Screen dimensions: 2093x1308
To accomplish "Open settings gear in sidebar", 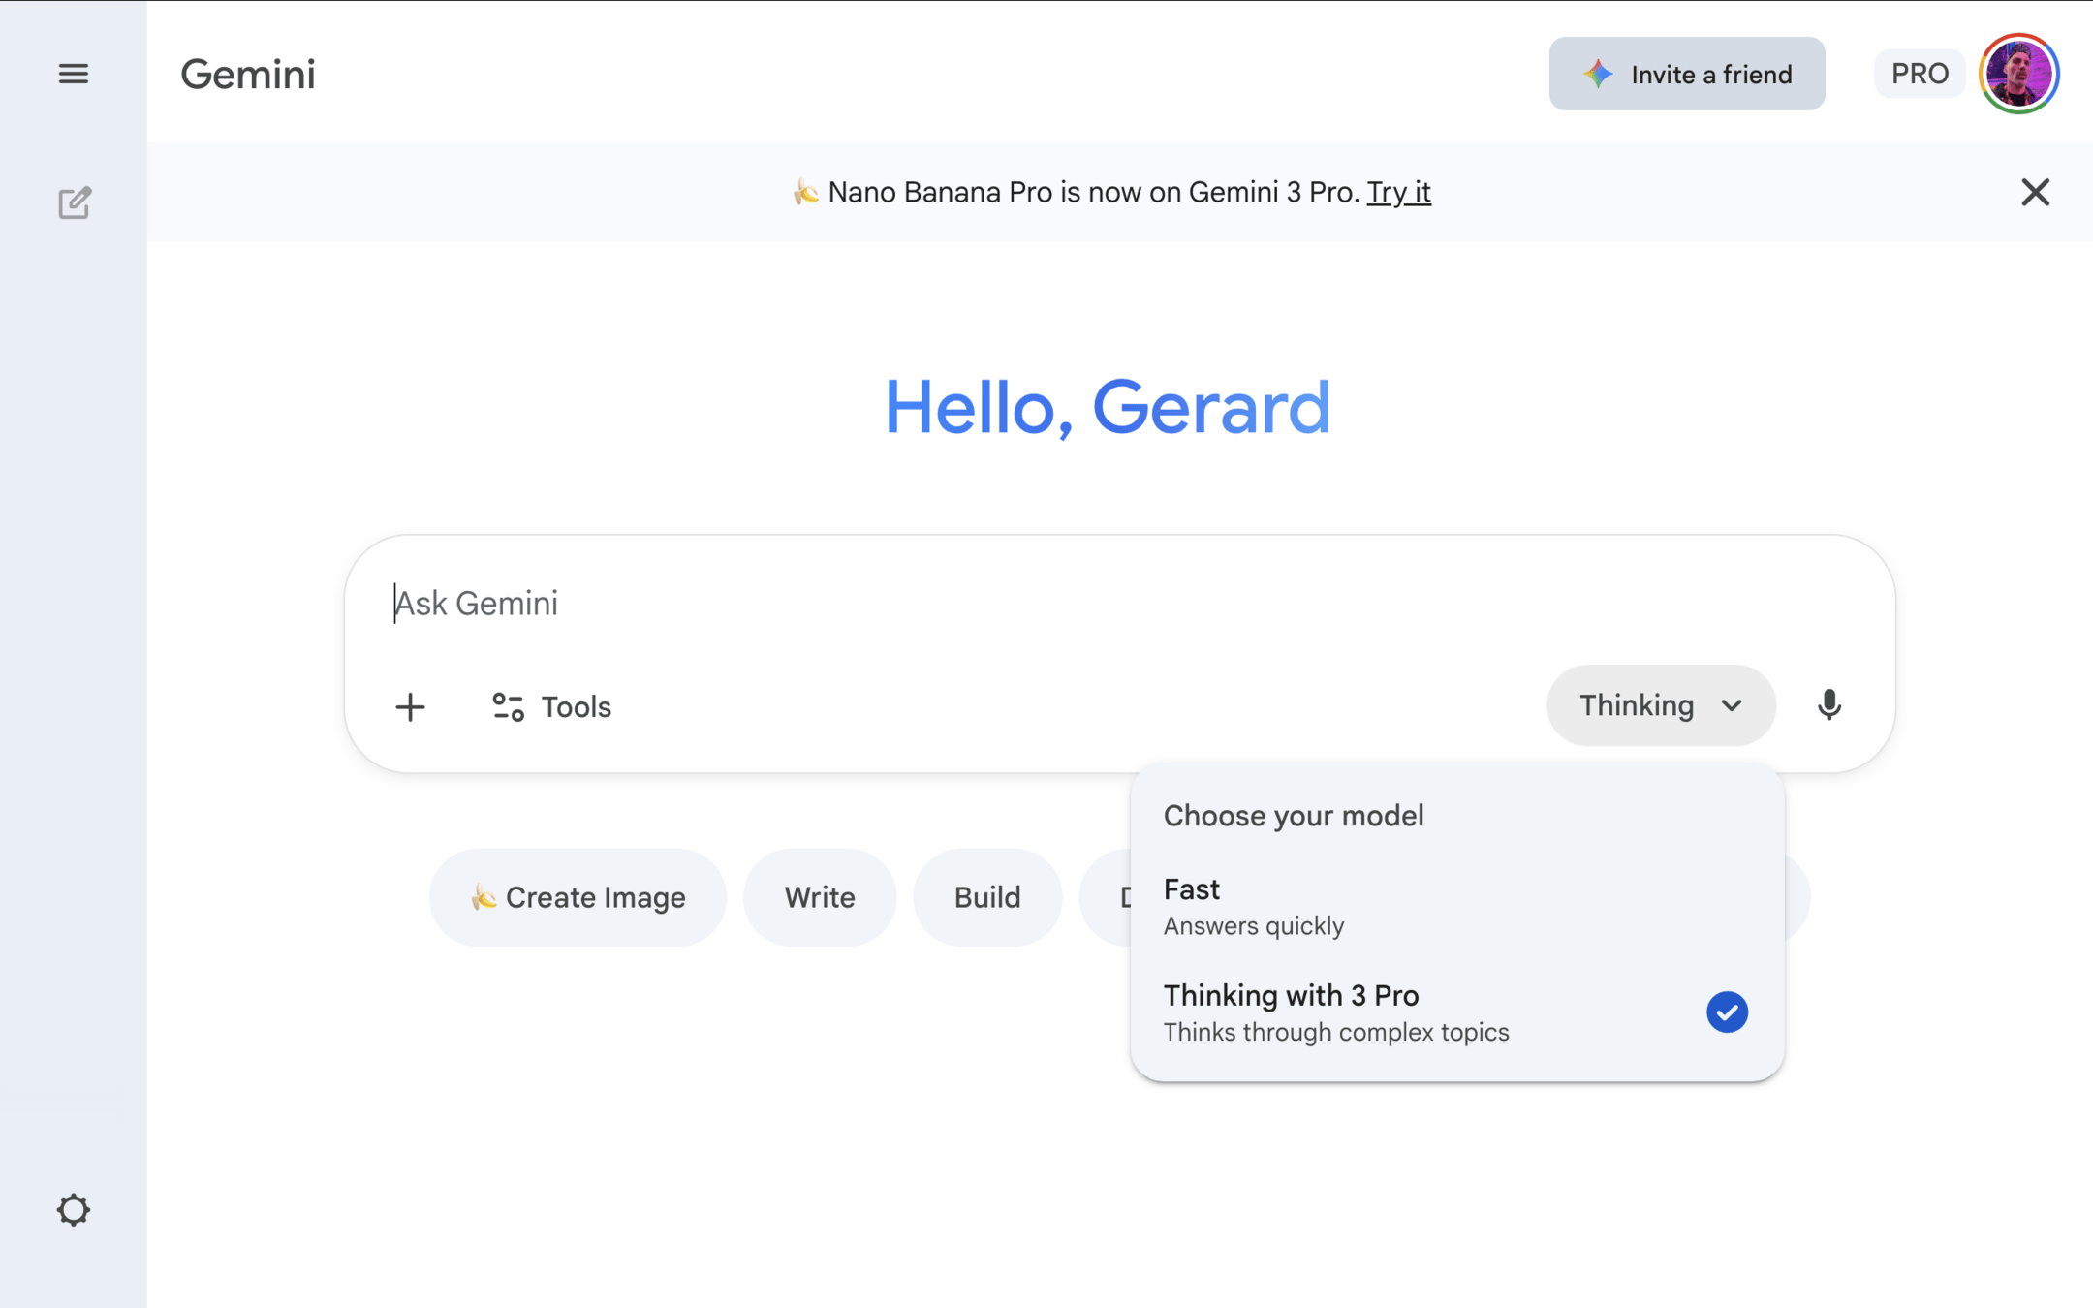I will pos(74,1210).
